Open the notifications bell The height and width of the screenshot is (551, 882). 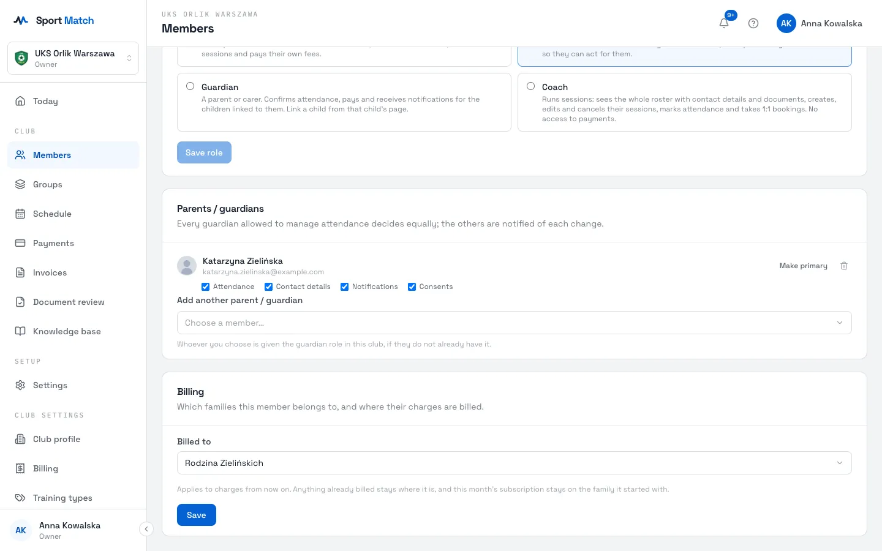(x=724, y=23)
